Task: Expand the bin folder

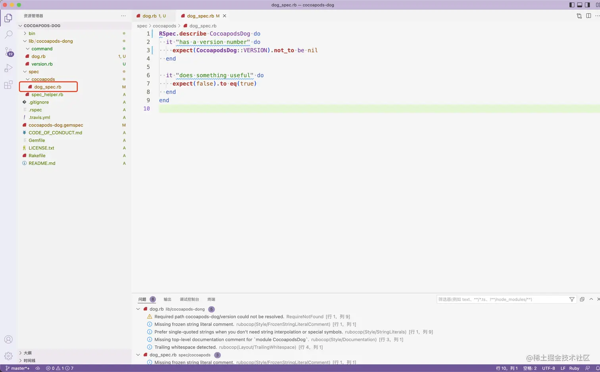Action: click(25, 34)
